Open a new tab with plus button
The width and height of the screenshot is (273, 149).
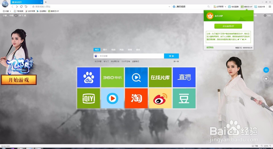(46, 2)
